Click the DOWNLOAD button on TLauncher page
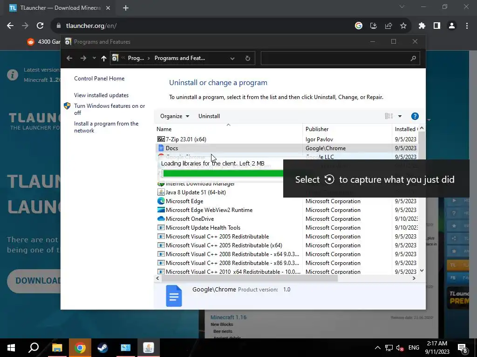477x357 pixels. coord(34,281)
